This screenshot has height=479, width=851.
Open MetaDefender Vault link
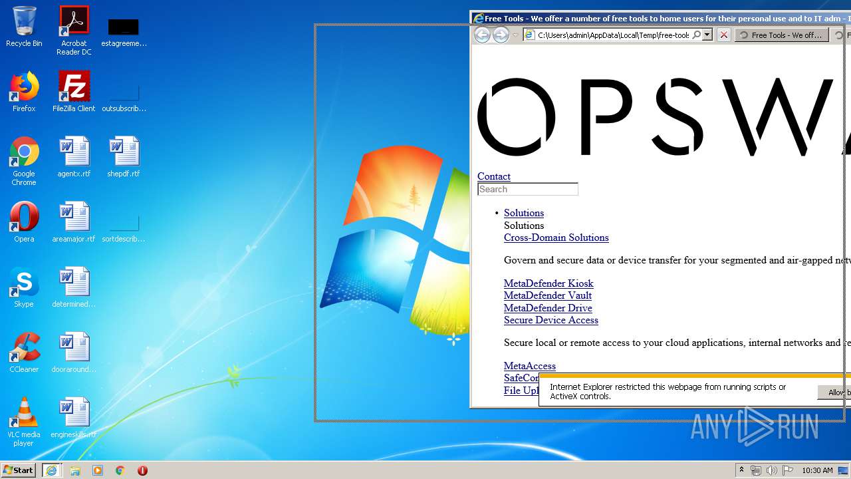(548, 295)
